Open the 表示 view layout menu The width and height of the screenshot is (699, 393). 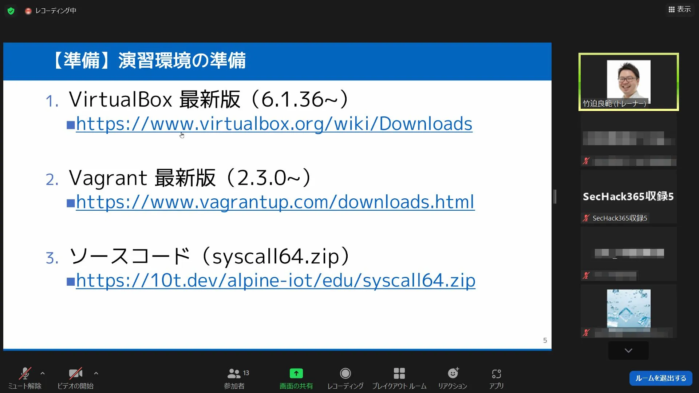(x=679, y=9)
